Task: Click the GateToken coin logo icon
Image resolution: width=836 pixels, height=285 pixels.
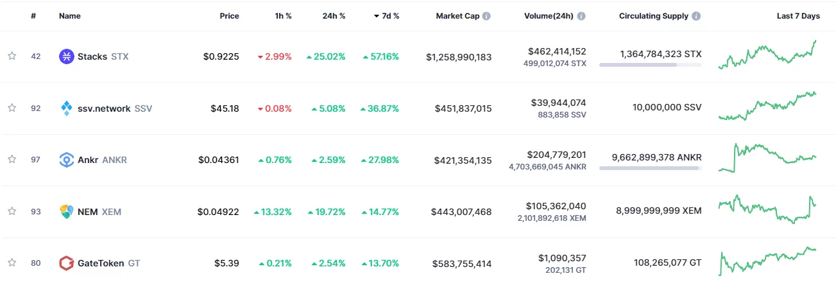Action: click(x=67, y=263)
